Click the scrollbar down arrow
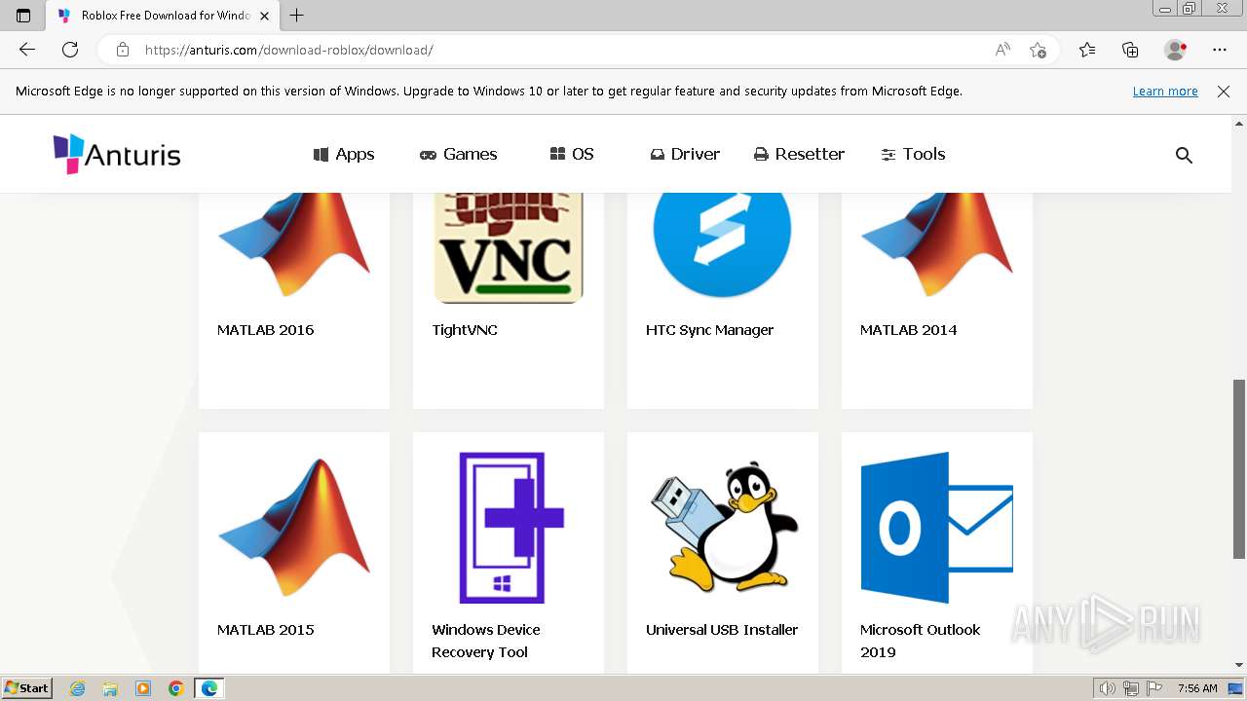The image size is (1247, 701). (1239, 665)
